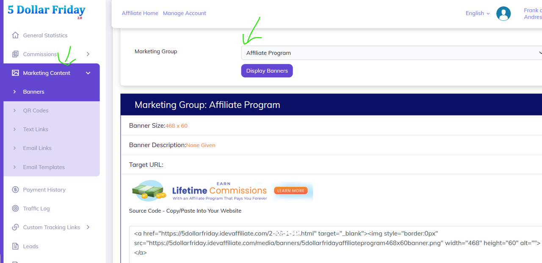Open Text Links submenu item

point(36,129)
